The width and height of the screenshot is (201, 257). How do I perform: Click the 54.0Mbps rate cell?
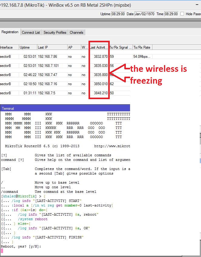pos(142,57)
